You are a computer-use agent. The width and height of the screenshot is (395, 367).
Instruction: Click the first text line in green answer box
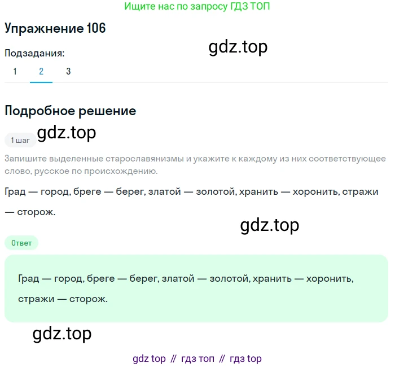tap(186, 278)
